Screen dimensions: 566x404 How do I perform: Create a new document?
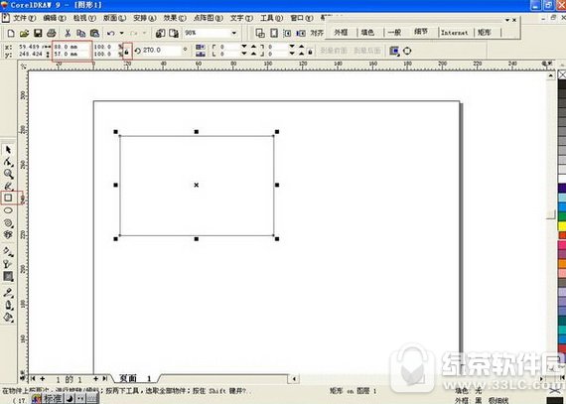[x=11, y=33]
